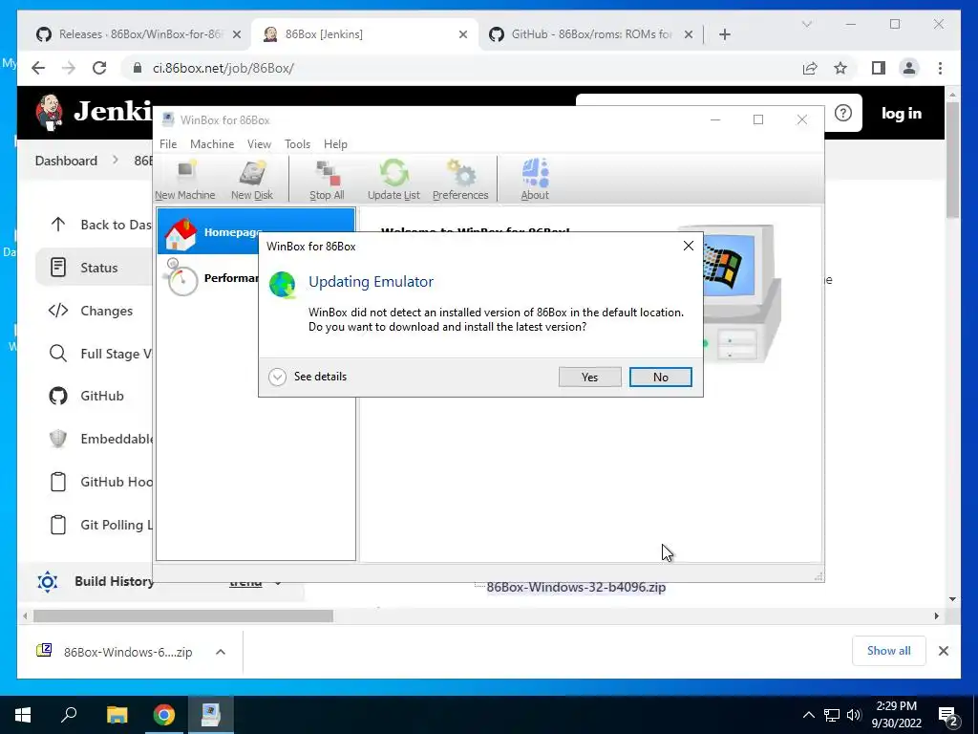Bookmark this page with star icon
This screenshot has width=978, height=734.
point(840,68)
